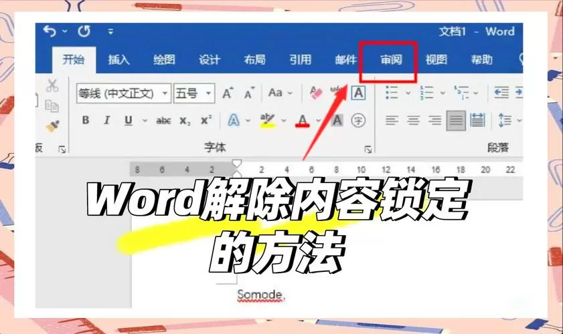Open the 绘图 ribbon tab
This screenshot has height=334, width=563.
[164, 59]
